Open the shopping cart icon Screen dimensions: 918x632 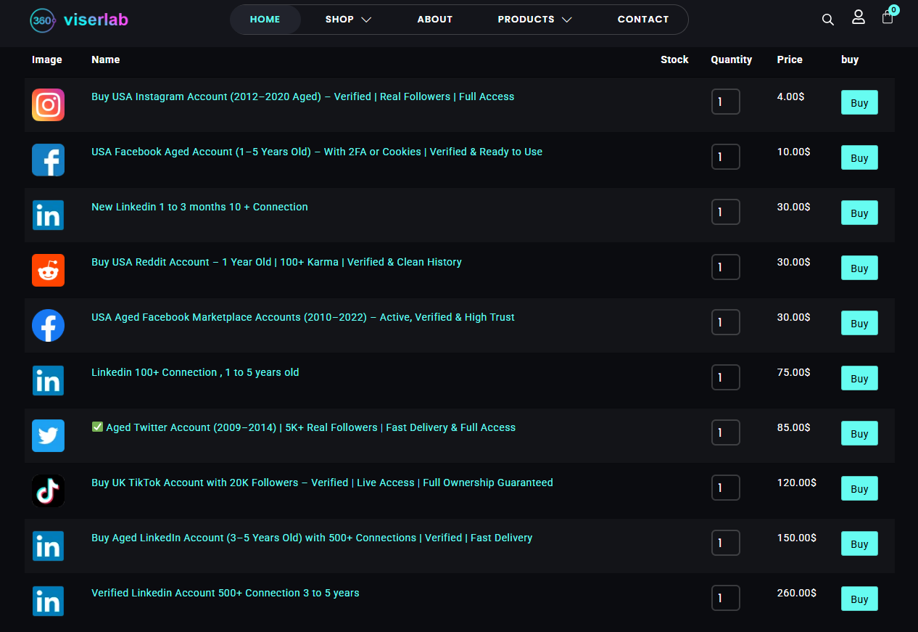[888, 17]
